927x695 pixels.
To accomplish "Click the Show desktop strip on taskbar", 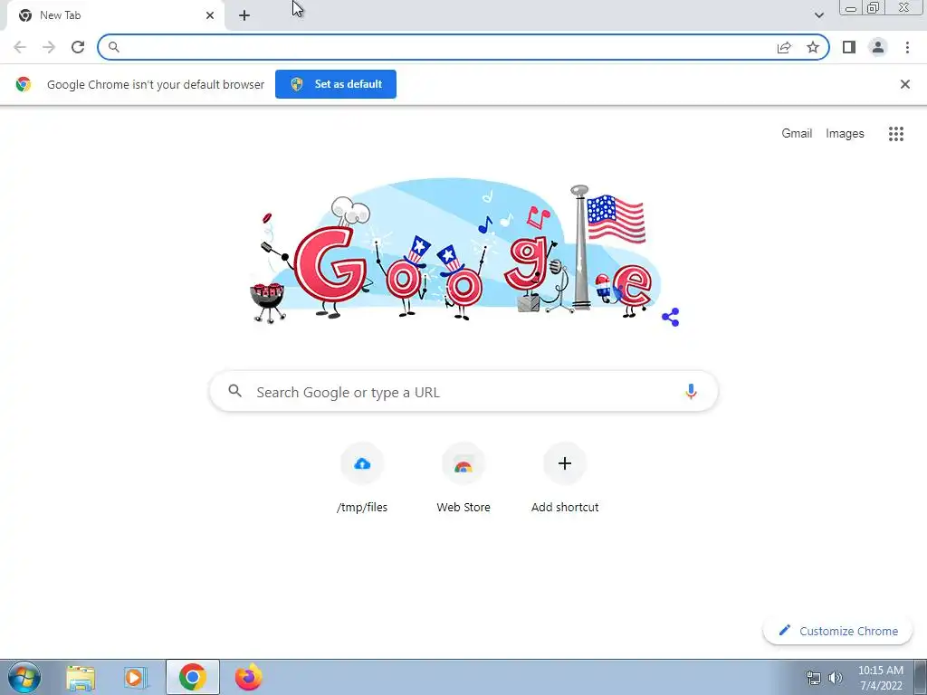I will (x=921, y=677).
